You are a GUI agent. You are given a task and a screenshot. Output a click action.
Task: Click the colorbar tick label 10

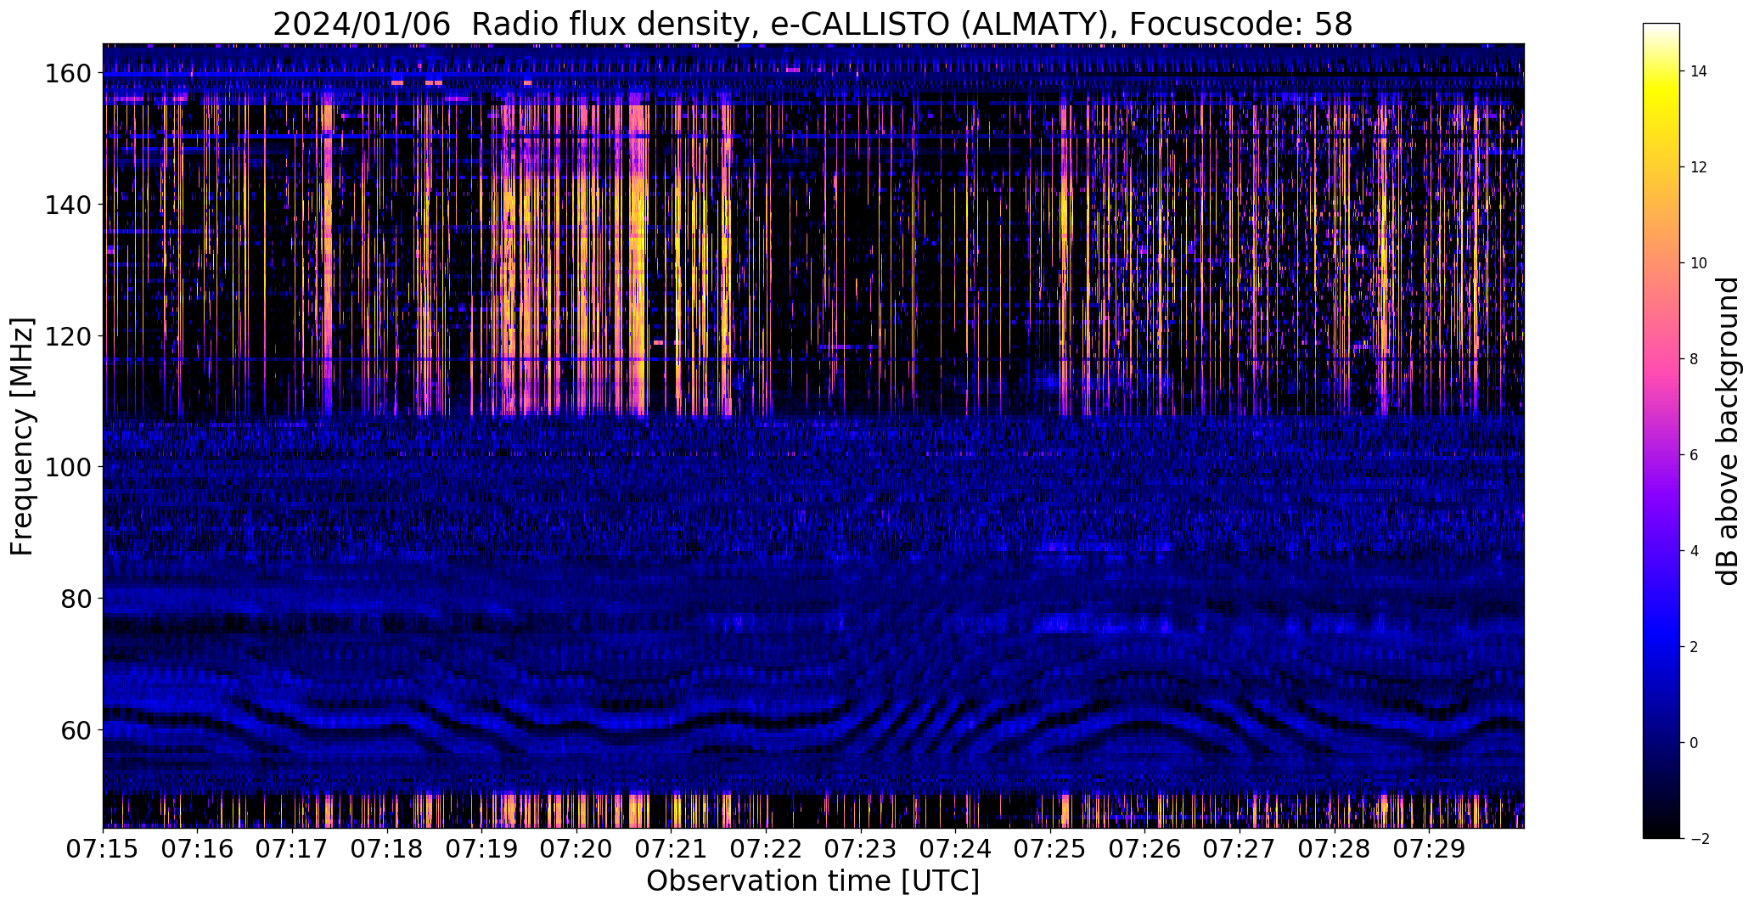pyautogui.click(x=1699, y=263)
